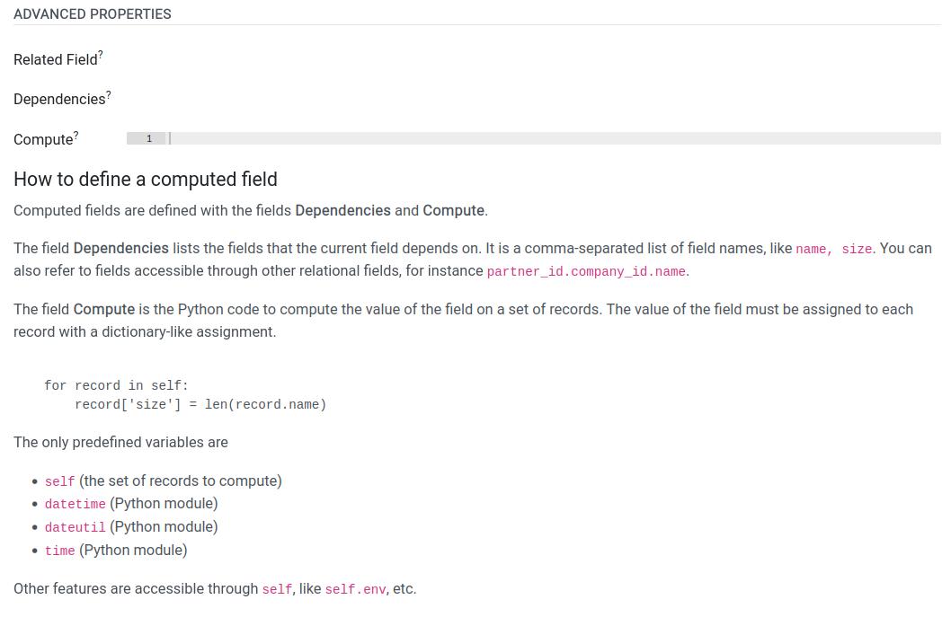This screenshot has height=626, width=951.
Task: Click the partner_id.company_id.name code example
Action: pyautogui.click(x=586, y=271)
